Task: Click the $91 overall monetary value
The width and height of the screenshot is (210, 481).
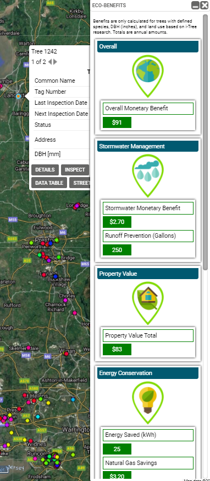Action: 117,122
